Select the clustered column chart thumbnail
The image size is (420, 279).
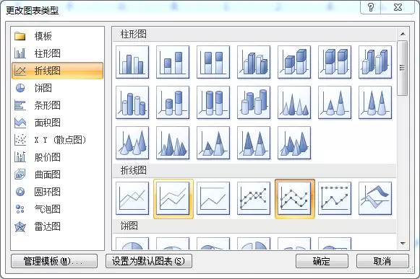click(x=132, y=62)
